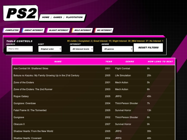The height and width of the screenshot is (140, 187).
Task: Sort by HOW LONG TO BEAT header
Action: (160, 62)
